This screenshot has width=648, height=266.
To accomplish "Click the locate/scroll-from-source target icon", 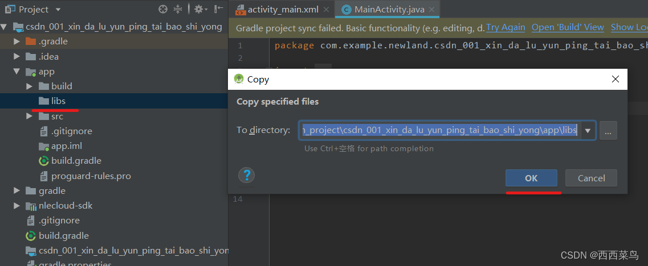I will click(x=163, y=9).
